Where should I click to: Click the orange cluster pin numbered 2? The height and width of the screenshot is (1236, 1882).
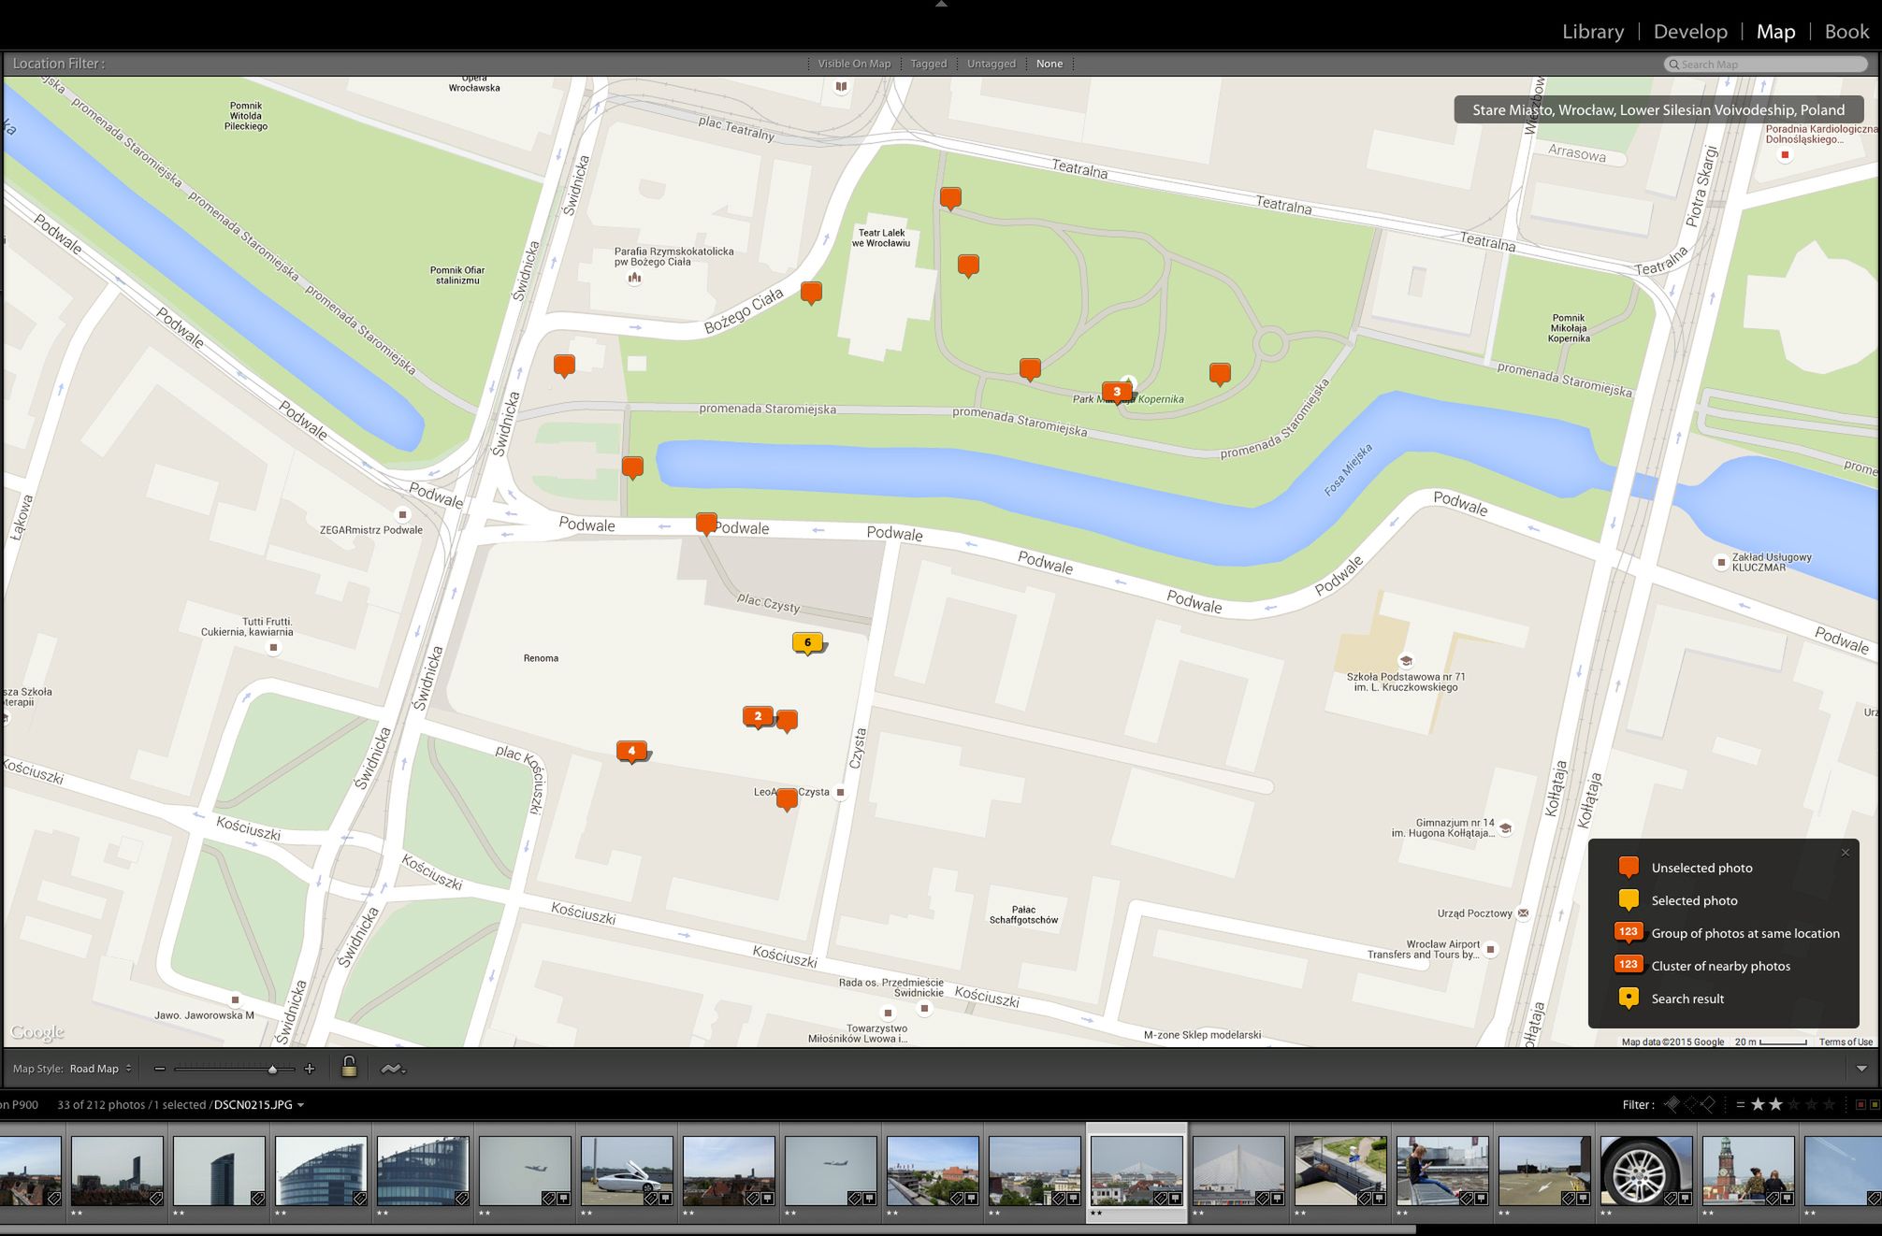click(758, 717)
